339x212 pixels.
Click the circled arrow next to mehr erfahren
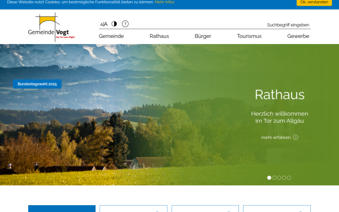pyautogui.click(x=295, y=137)
